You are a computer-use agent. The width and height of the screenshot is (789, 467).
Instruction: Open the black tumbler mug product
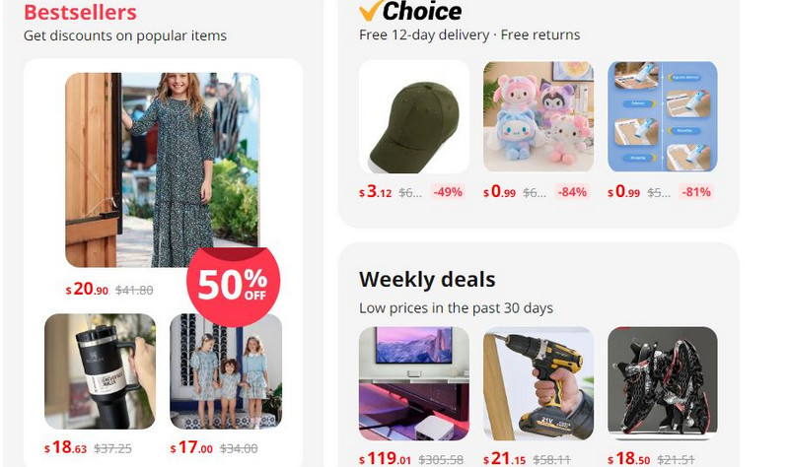coord(101,371)
